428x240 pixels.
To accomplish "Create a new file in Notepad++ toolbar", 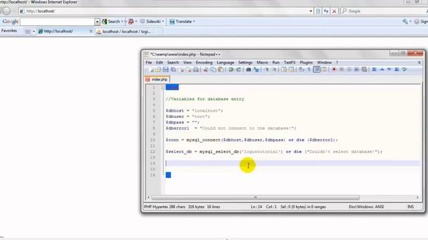I will click(x=151, y=69).
